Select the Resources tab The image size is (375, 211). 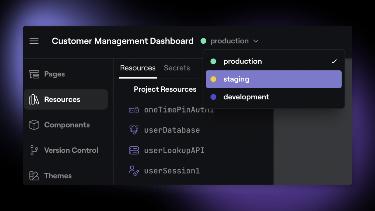[x=138, y=68]
